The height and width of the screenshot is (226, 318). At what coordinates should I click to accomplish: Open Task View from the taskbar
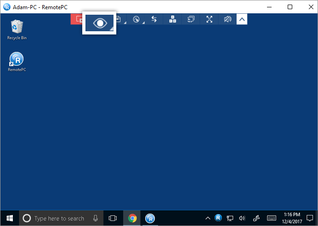click(x=113, y=218)
